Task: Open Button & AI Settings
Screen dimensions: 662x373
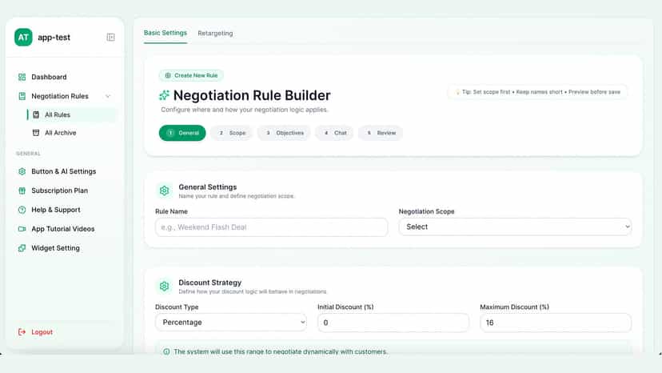Action: 65,171
